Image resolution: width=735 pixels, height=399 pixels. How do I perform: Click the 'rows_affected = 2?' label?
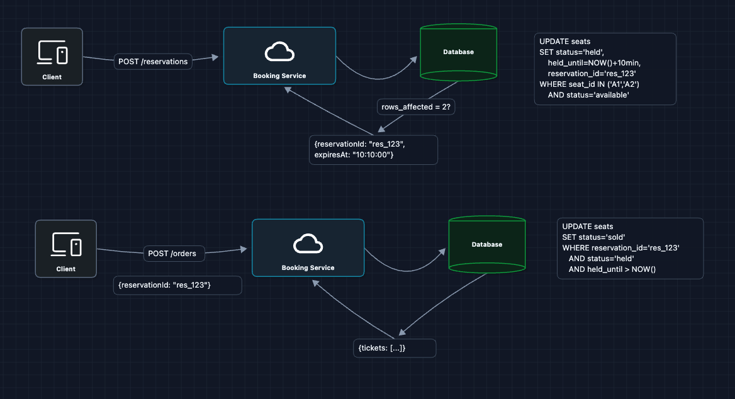tap(416, 108)
